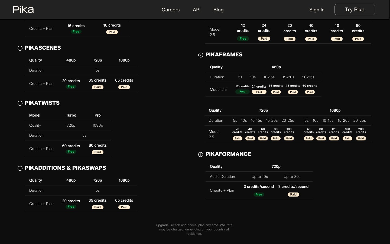Click the VAT rate disclaimer text

click(194, 229)
